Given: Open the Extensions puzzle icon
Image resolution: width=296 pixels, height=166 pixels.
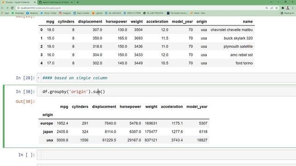Looking at the screenshot, I should click(283, 8).
